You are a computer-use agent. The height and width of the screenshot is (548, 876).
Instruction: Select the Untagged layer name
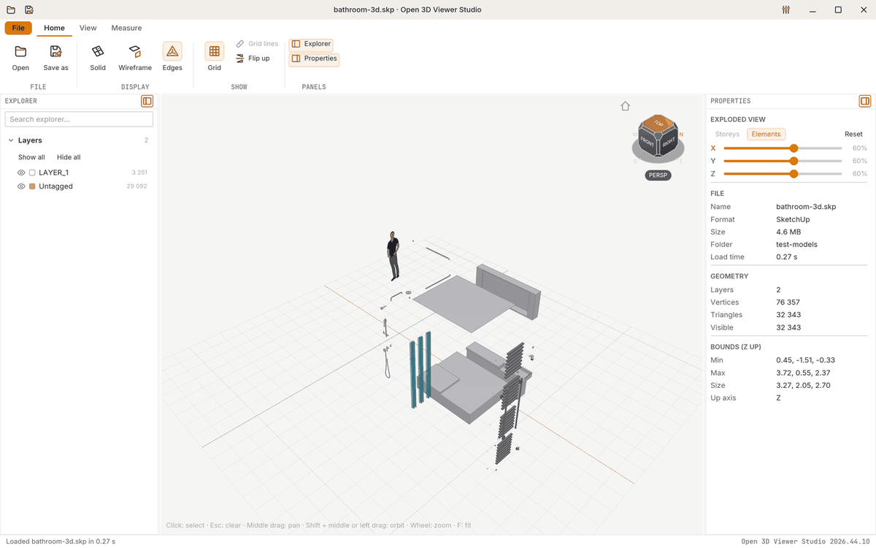point(55,186)
